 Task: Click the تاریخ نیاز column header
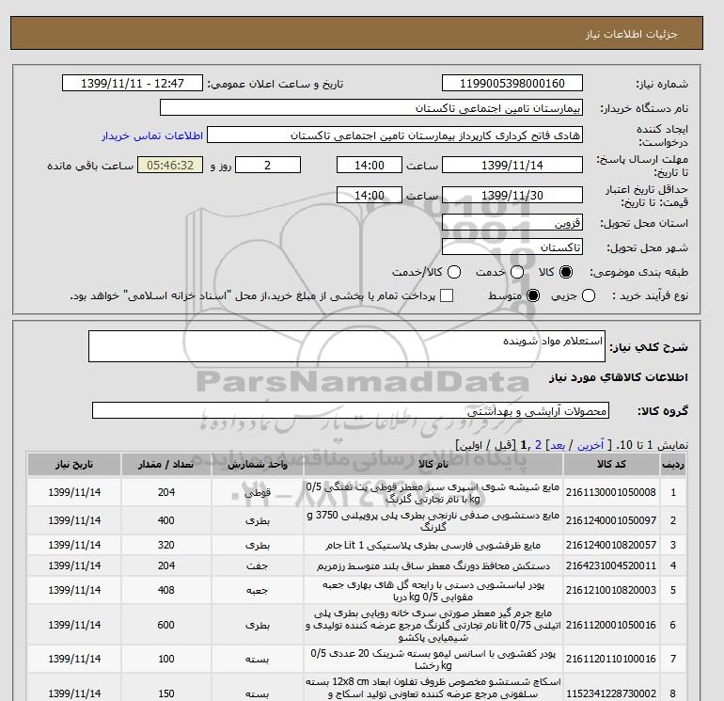point(74,464)
